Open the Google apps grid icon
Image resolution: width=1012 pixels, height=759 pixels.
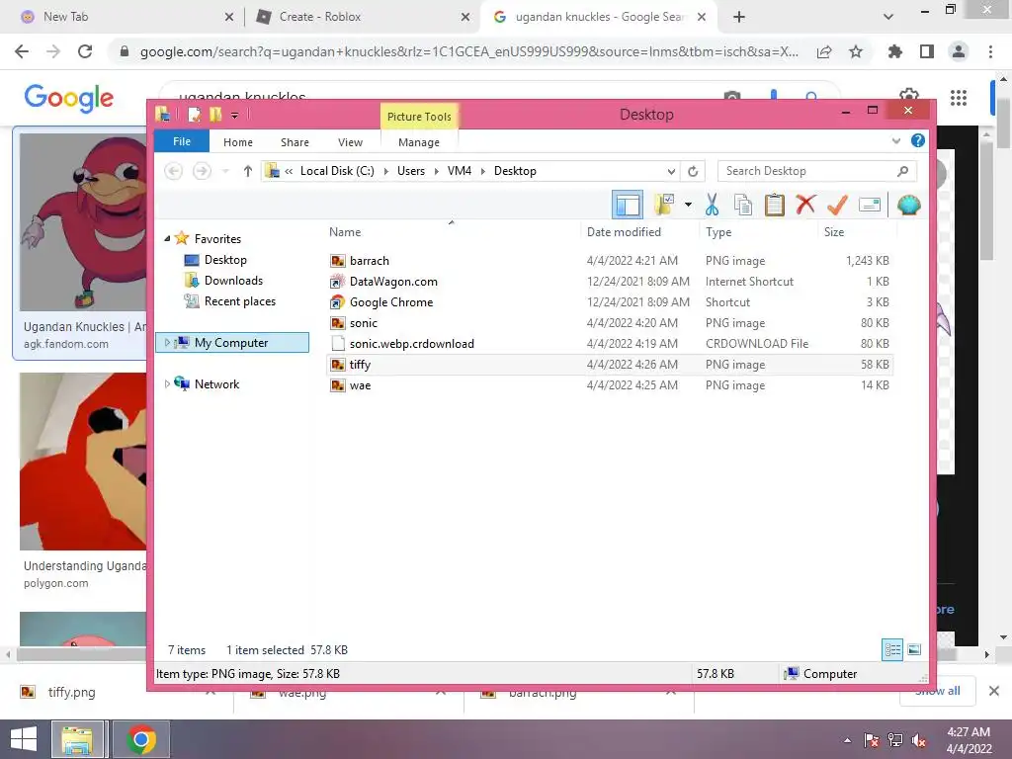click(x=959, y=98)
